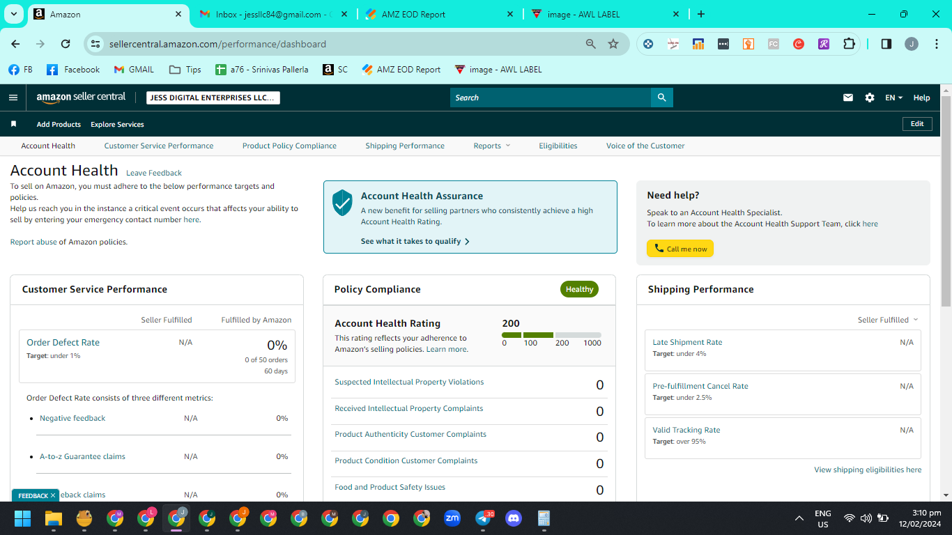This screenshot has width=952, height=535.
Task: Open the Valid Tracking Rate link
Action: [686, 430]
